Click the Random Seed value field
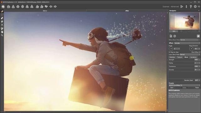The image size is (201, 113). pyautogui.click(x=197, y=80)
